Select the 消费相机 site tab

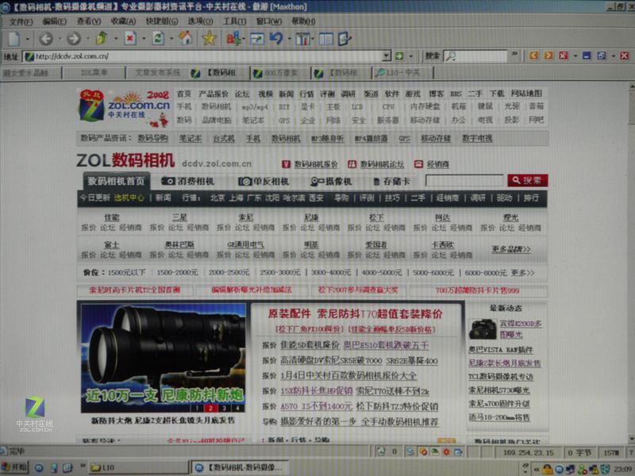point(188,182)
